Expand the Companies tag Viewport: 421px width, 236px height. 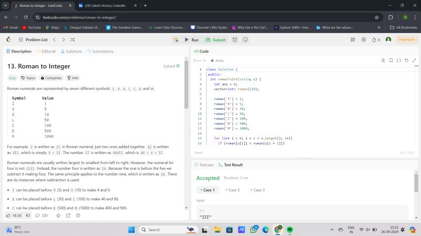pos(51,78)
